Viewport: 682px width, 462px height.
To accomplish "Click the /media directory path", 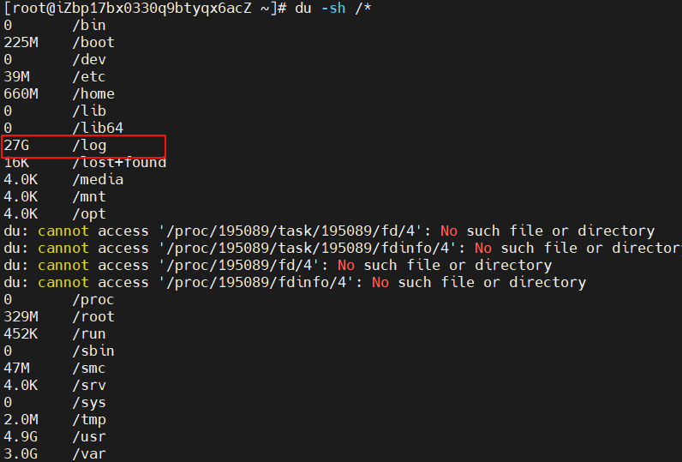I will click(98, 180).
